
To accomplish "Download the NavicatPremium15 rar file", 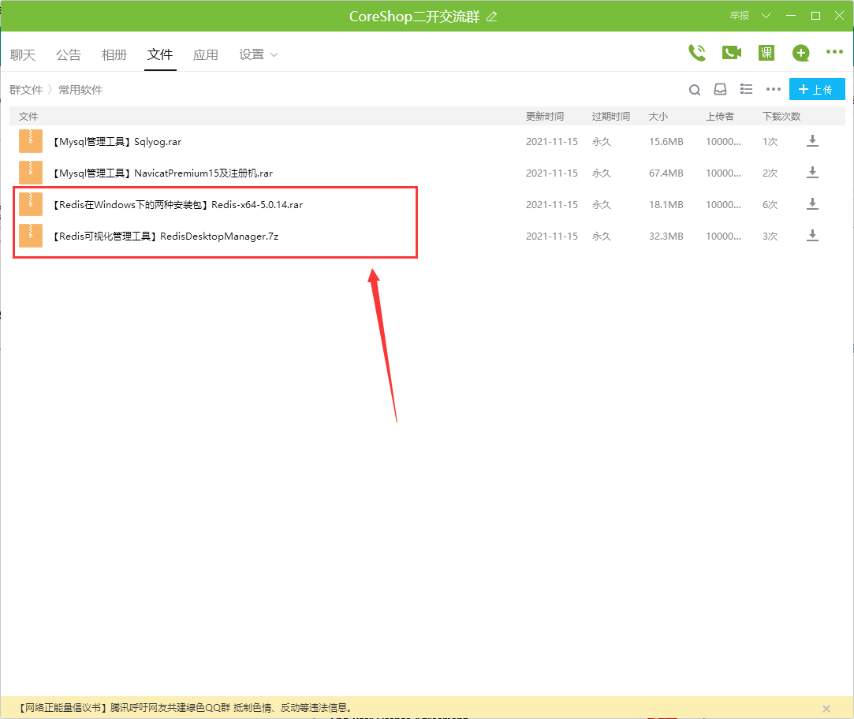I will coord(812,173).
